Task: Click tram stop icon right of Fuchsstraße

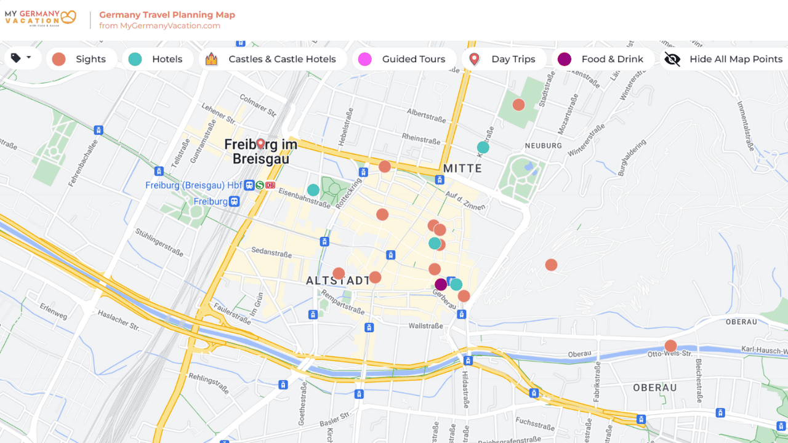Action: pos(641,420)
